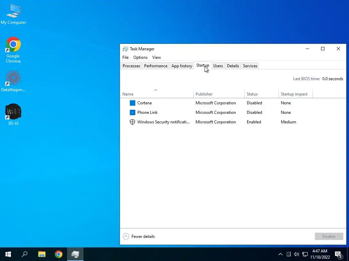Click Medium startup impact value
The height and width of the screenshot is (261, 349).
pyautogui.click(x=288, y=122)
